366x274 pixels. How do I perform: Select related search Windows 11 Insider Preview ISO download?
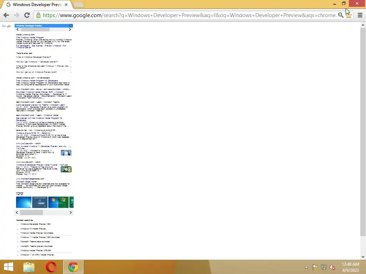point(40,237)
